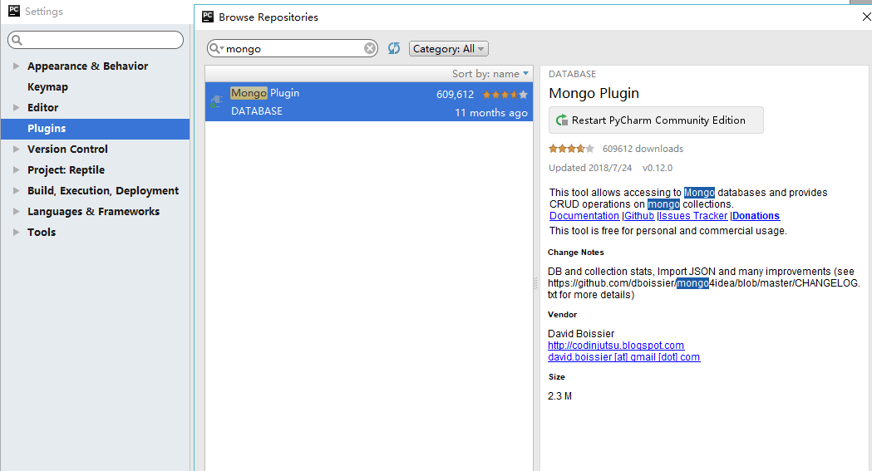
Task: Open the Tools settings page
Action: pos(42,232)
